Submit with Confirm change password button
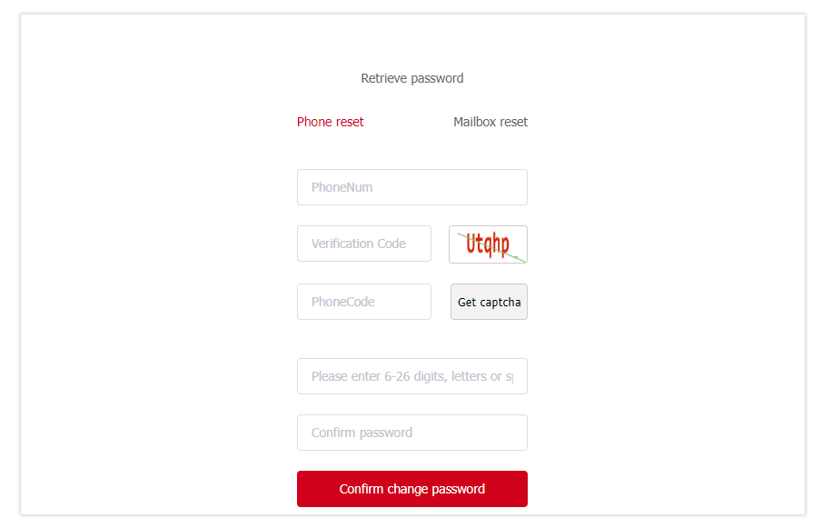Viewport: 832px width, 518px height. pos(411,489)
